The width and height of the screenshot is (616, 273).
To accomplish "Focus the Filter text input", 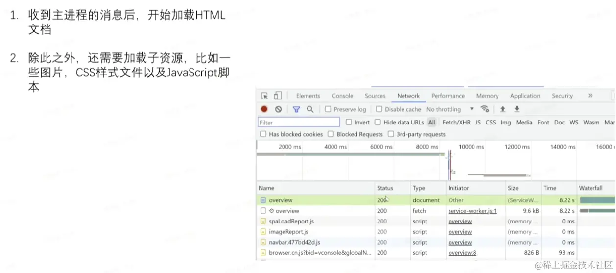I will (x=299, y=122).
